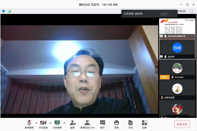
Task: Start screen sharing (共享屏幕)
Action: coord(57,124)
